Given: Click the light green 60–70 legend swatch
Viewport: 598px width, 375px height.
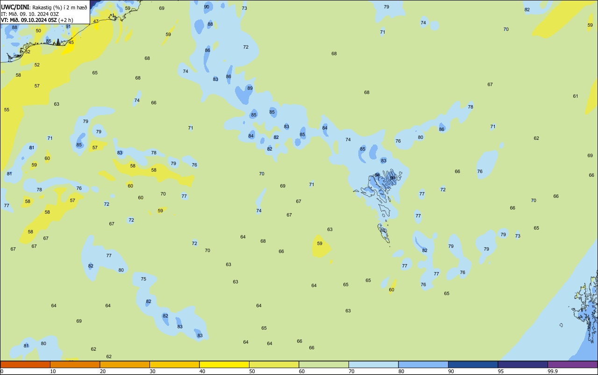Looking at the screenshot, I should click(x=324, y=364).
